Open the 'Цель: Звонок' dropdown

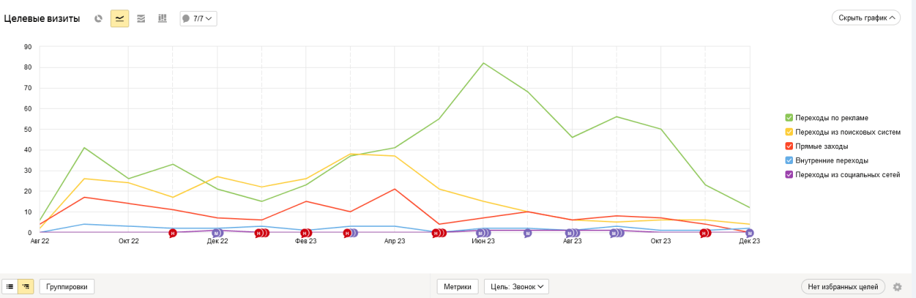[x=516, y=287]
